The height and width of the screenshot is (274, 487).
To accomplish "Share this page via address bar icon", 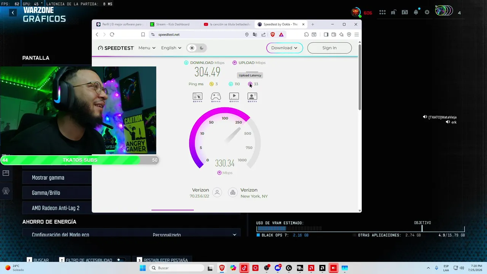I will [263, 35].
